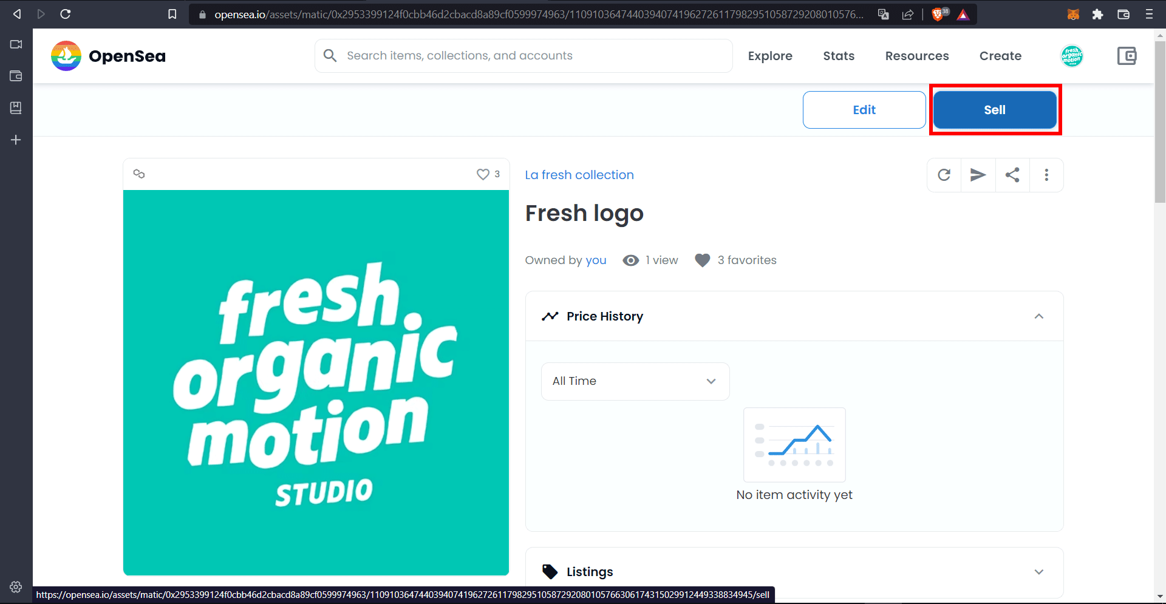Click the transfer arrow icon

[978, 175]
